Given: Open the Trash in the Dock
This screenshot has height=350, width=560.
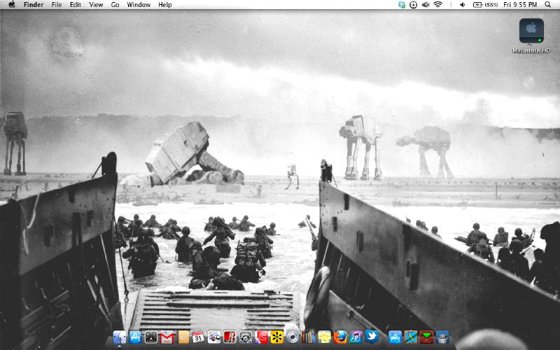Looking at the screenshot, I should point(442,337).
